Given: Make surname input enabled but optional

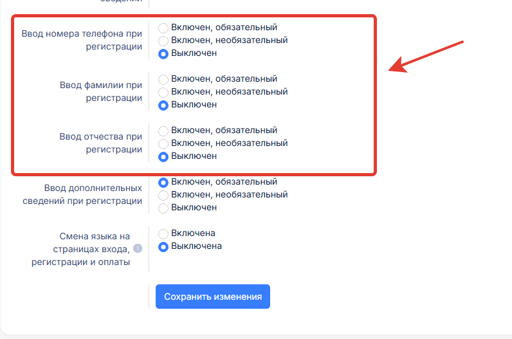Looking at the screenshot, I should tap(163, 92).
